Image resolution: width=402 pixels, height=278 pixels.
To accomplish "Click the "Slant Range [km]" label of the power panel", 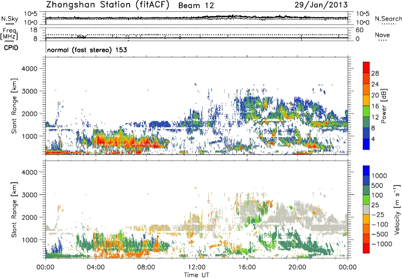I will 14,106.
